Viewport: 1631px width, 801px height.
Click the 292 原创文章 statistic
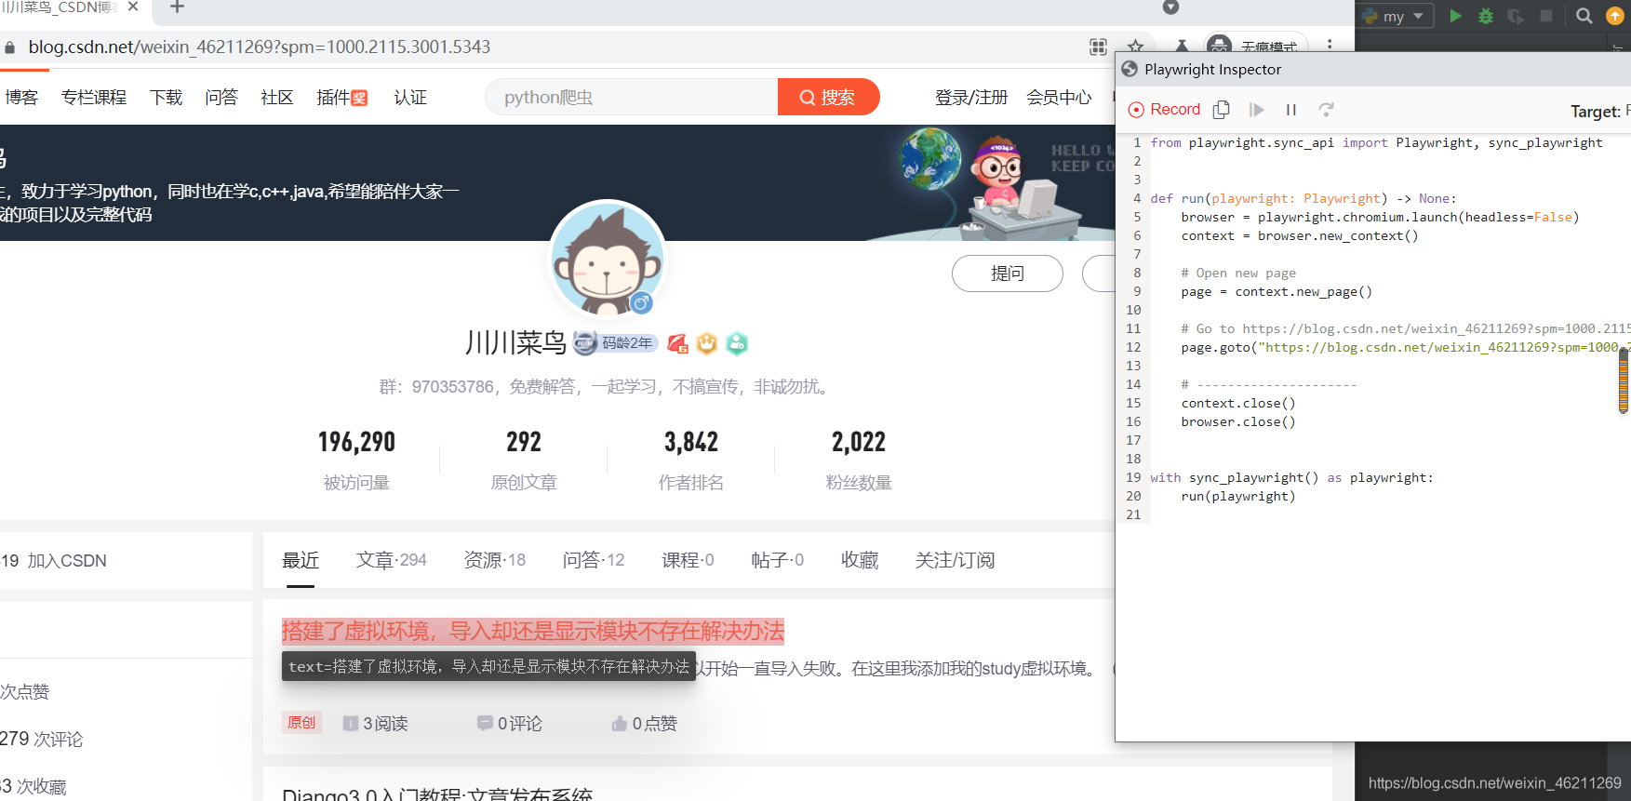(524, 460)
